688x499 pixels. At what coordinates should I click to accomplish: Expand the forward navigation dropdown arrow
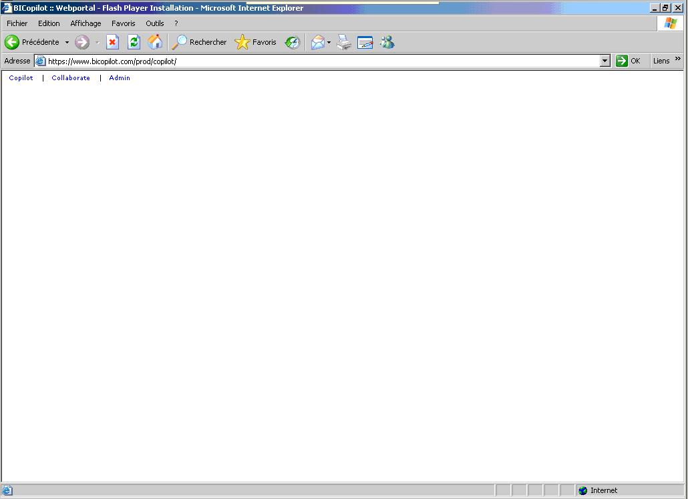97,42
